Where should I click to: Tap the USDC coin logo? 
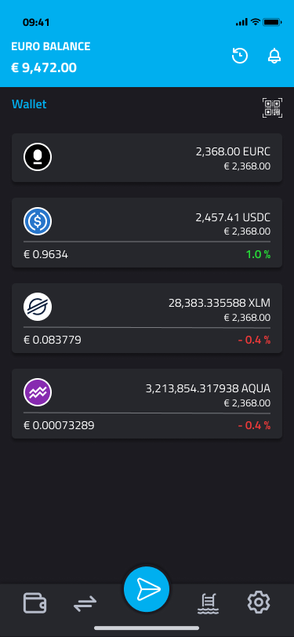point(38,221)
